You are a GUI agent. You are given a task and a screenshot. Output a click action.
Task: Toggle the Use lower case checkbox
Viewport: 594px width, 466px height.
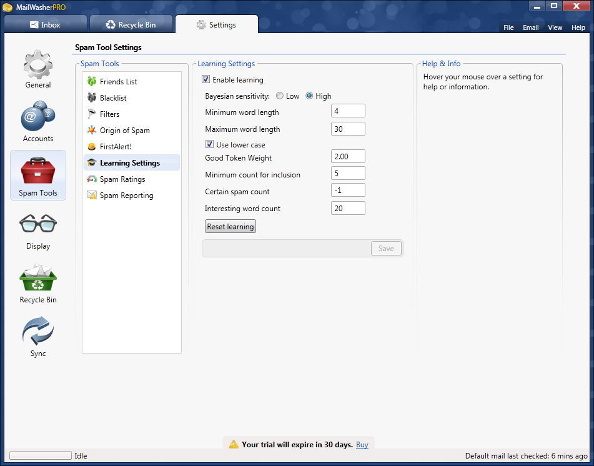pyautogui.click(x=210, y=145)
